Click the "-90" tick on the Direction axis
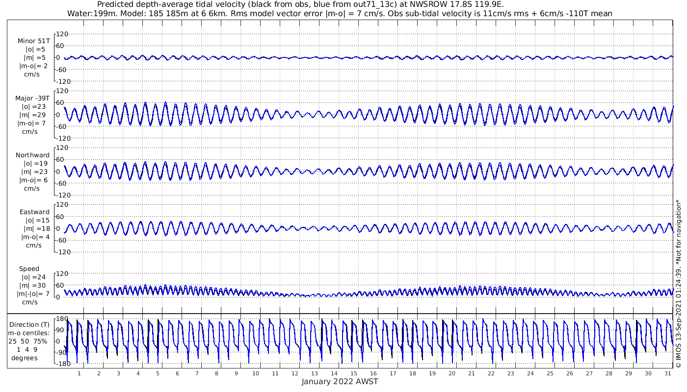687x392 pixels. [x=62, y=352]
